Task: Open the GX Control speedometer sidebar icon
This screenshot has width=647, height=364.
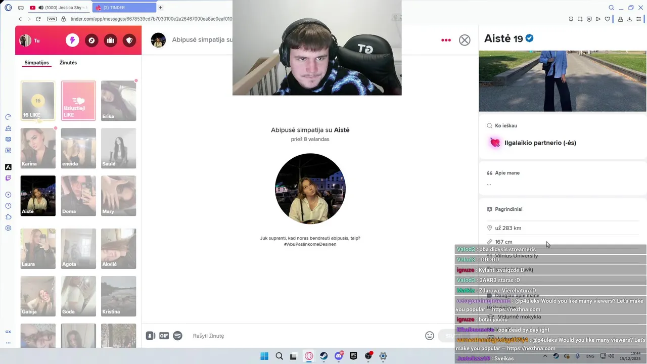Action: pyautogui.click(x=8, y=117)
